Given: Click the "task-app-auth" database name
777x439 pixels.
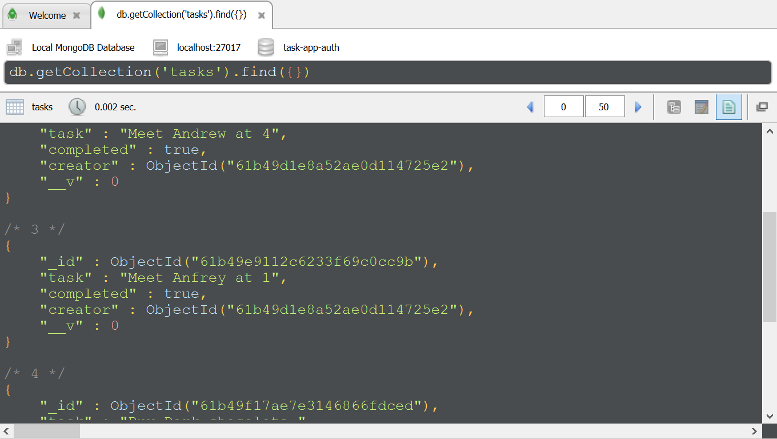Looking at the screenshot, I should click(x=311, y=47).
